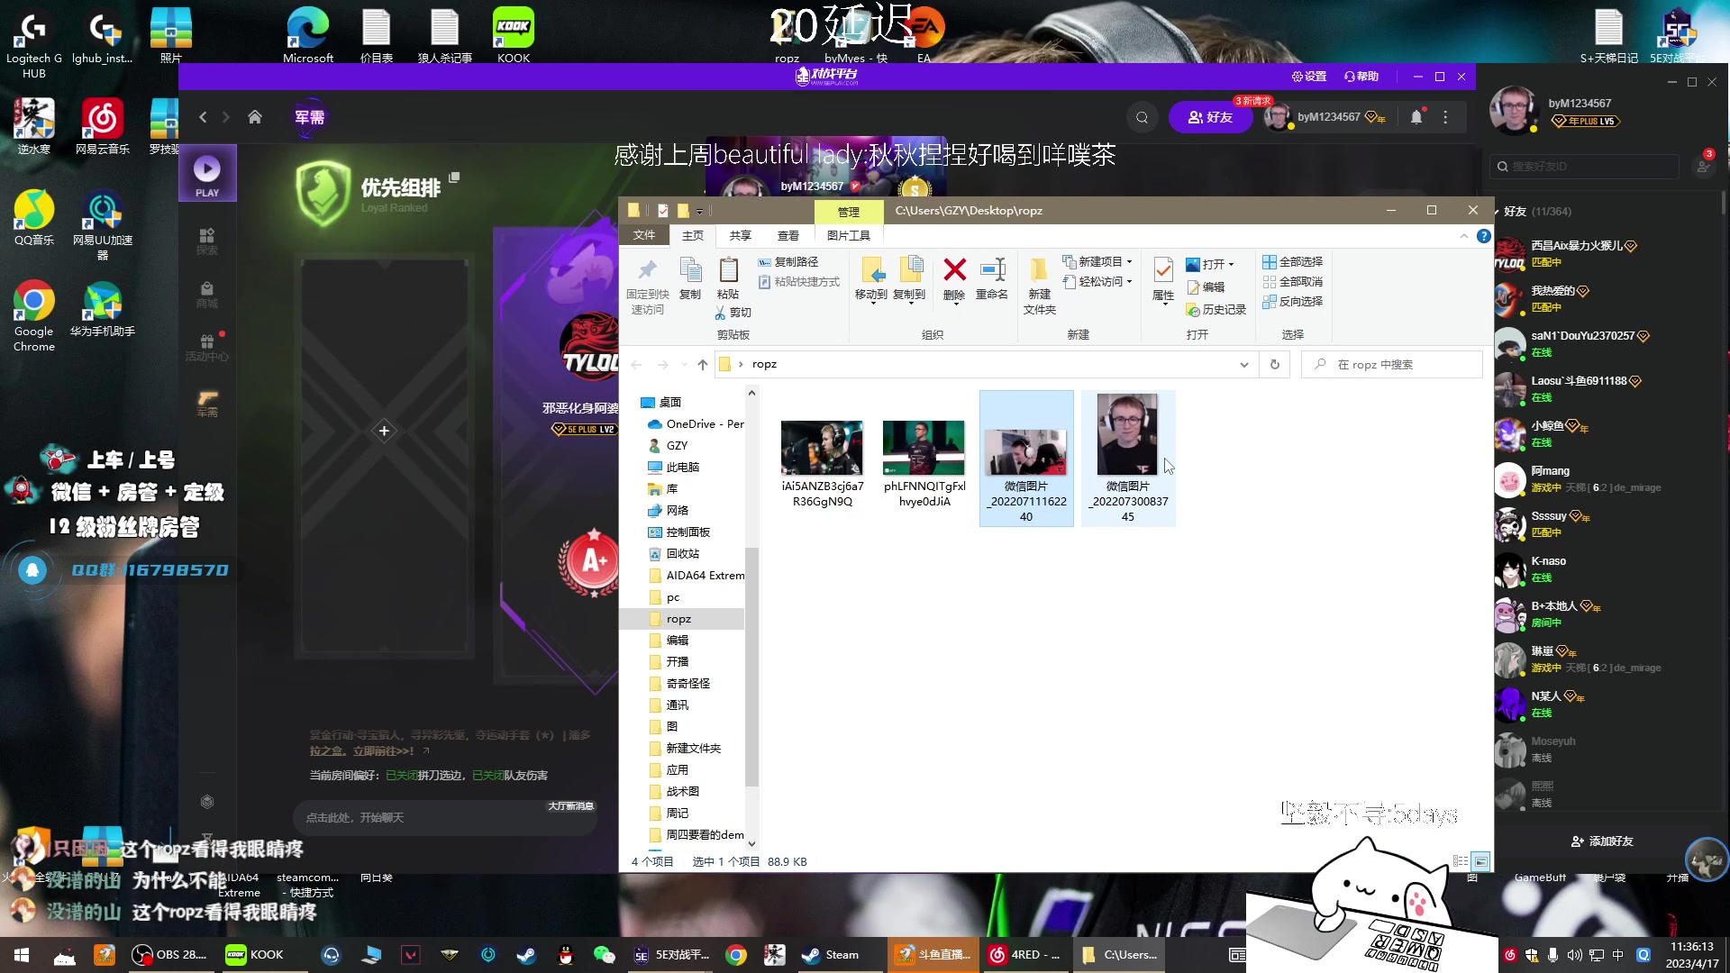Screen dimensions: 1730x973
Task: Select the file phLFNNQITgFxIhvye0dJiA
Action: [924, 463]
